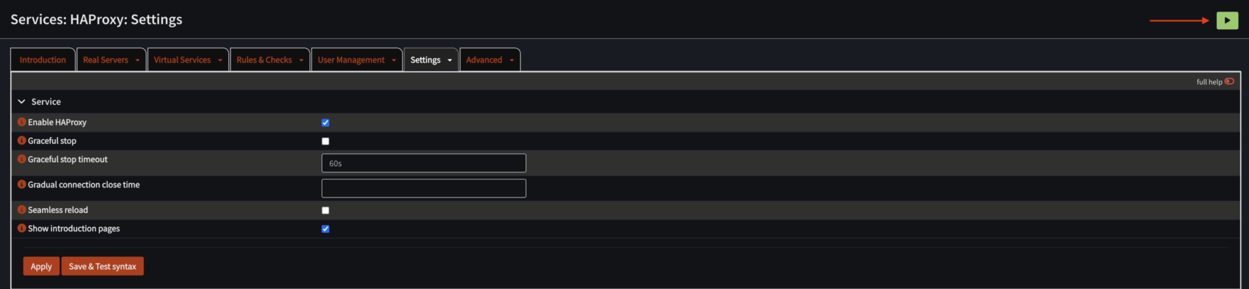The height and width of the screenshot is (289, 1249).
Task: Uncheck the Enable HAProxy checkbox
Action: [x=325, y=123]
